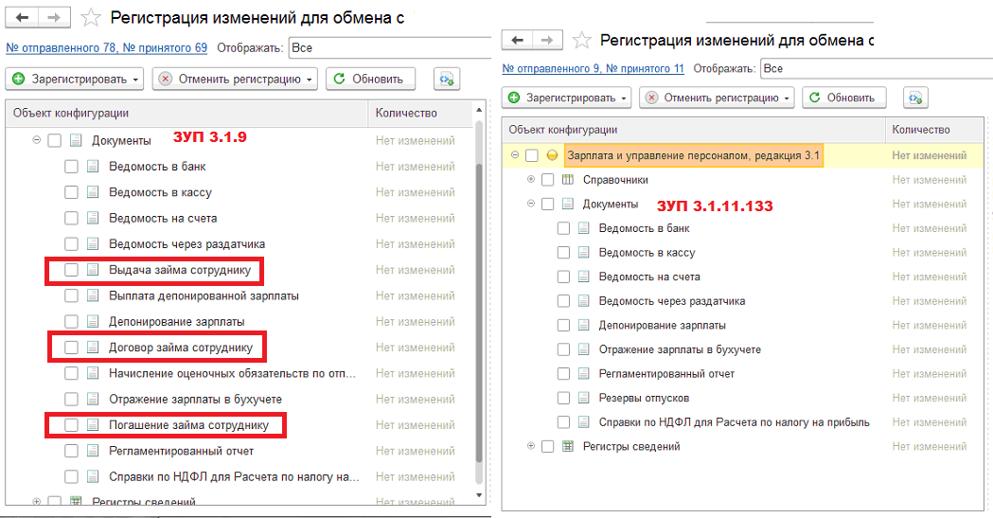The image size is (993, 518).
Task: Check Выдача займа сотруднику checkbox
Action: [72, 271]
